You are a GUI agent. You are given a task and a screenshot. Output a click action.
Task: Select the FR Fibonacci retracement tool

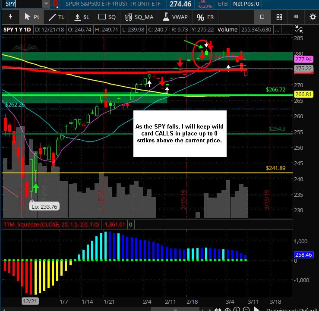tap(205, 17)
